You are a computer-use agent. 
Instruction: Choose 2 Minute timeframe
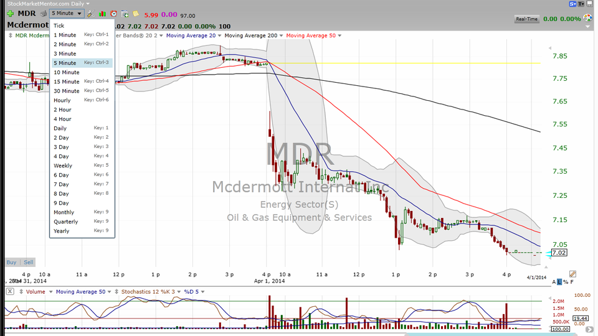point(82,44)
